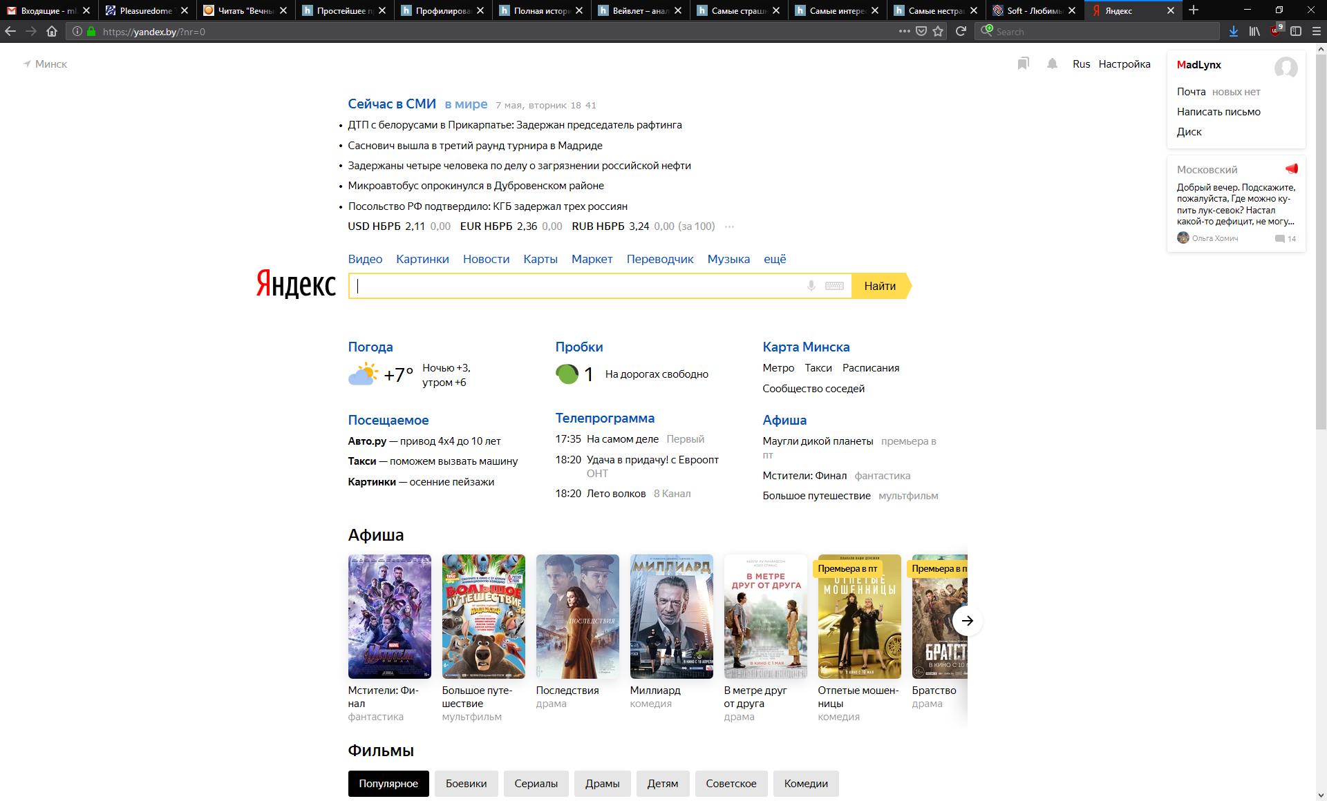The height and width of the screenshot is (801, 1327).
Task: Open the Yandex bookmarks collection icon
Action: 1023,64
